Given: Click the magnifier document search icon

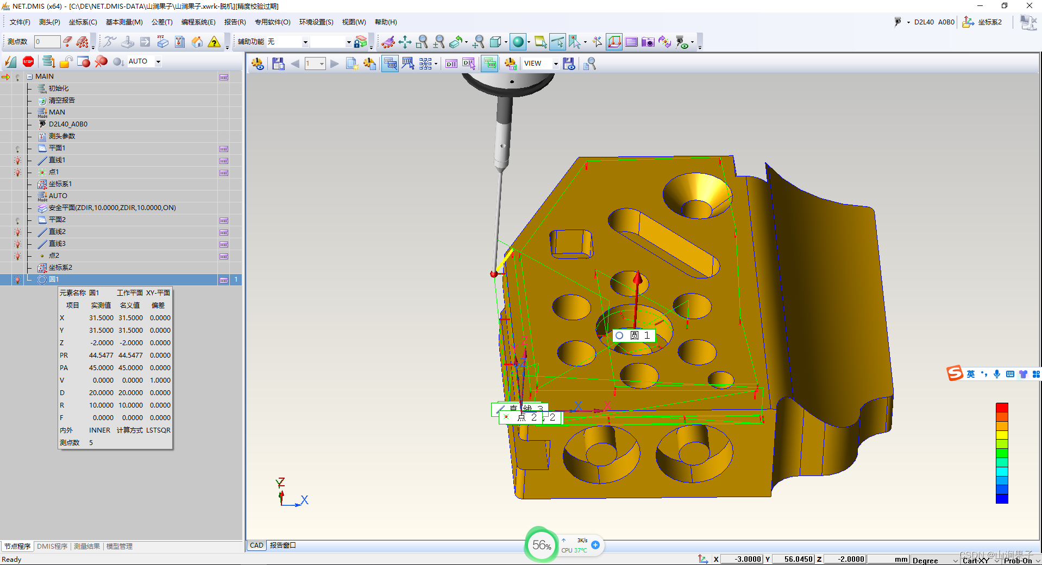Looking at the screenshot, I should point(589,64).
